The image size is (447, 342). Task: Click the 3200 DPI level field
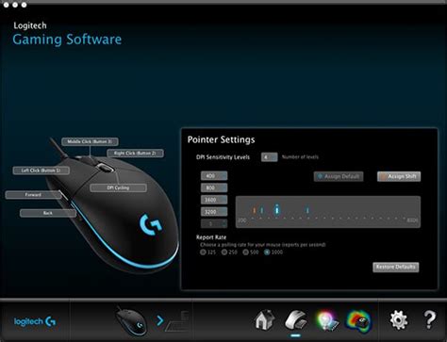click(x=214, y=212)
